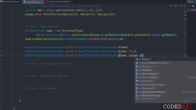Click the score3 variable name
Screen dimensions: 196x110
coord(69,56)
